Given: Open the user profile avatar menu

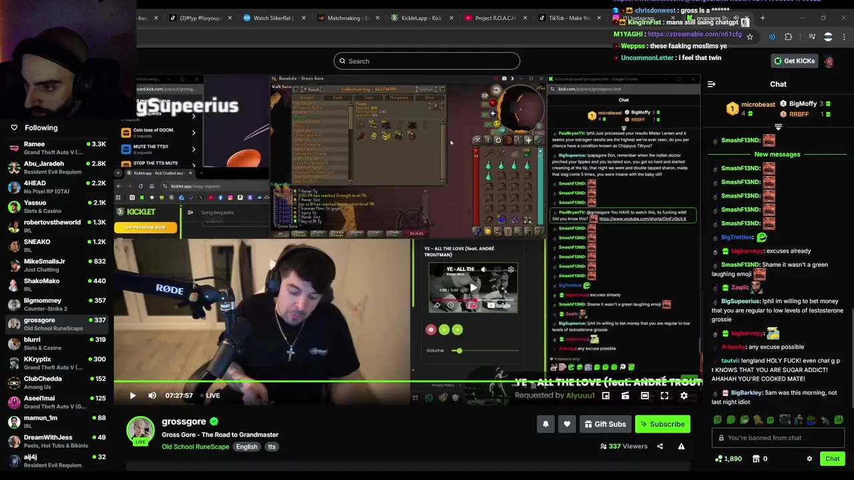Looking at the screenshot, I should point(829,61).
